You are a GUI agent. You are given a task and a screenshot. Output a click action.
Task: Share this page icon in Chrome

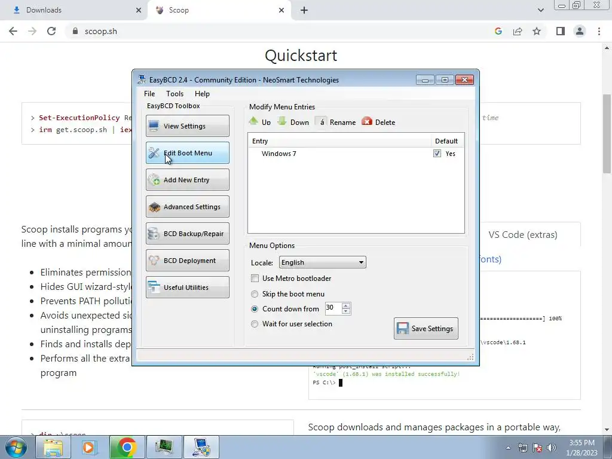coord(518,31)
